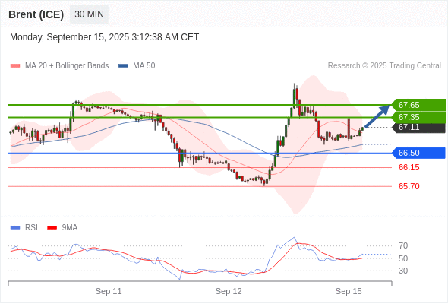The height and width of the screenshot is (304, 448).
Task: Click the RSI legend label
Action: pos(31,228)
